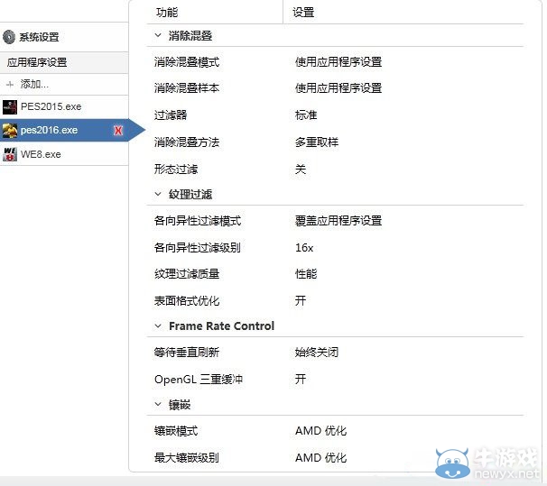Click 添加... to add an application
The image size is (547, 486).
[x=34, y=84]
